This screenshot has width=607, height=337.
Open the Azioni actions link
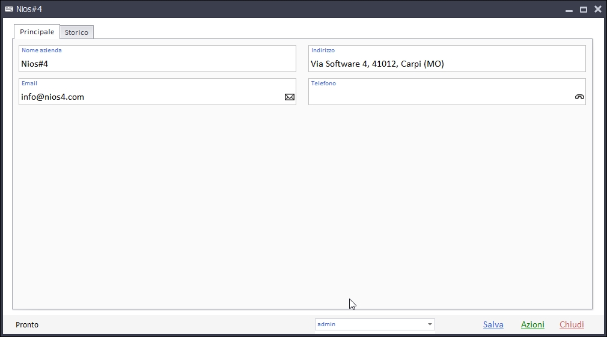coord(532,324)
